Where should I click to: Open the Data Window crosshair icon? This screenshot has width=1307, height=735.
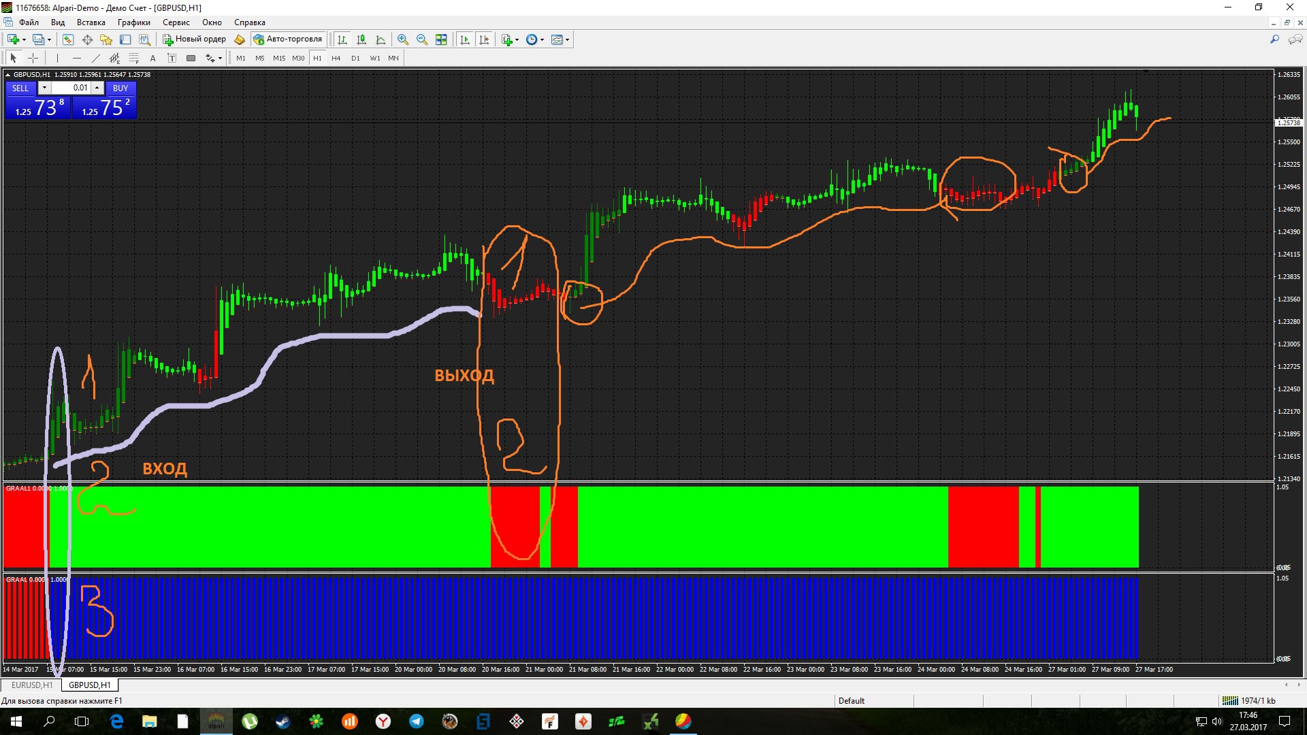87,39
